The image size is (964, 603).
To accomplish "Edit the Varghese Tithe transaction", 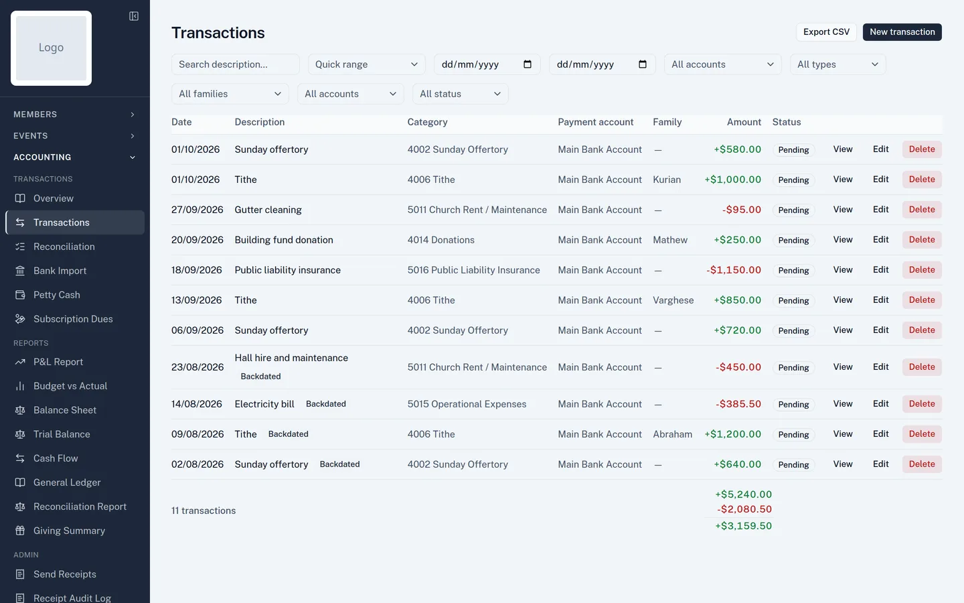I will (x=880, y=300).
